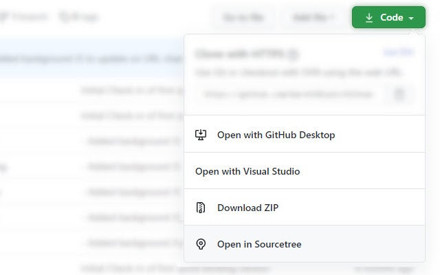Select Open with Visual Studio
The width and height of the screenshot is (440, 275).
point(247,171)
